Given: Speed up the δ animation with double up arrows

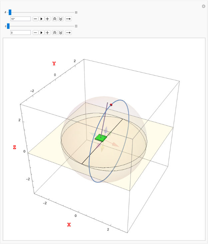Looking at the screenshot, I should tap(55, 19).
